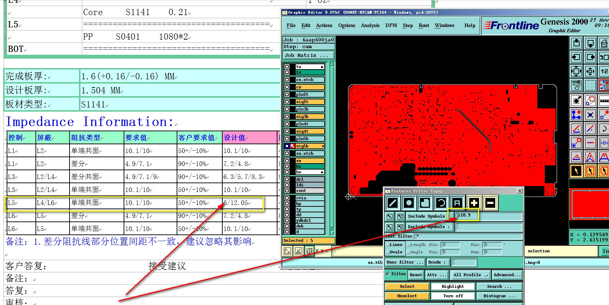
Task: Toggle display box for layer drl
Action: click(287, 179)
